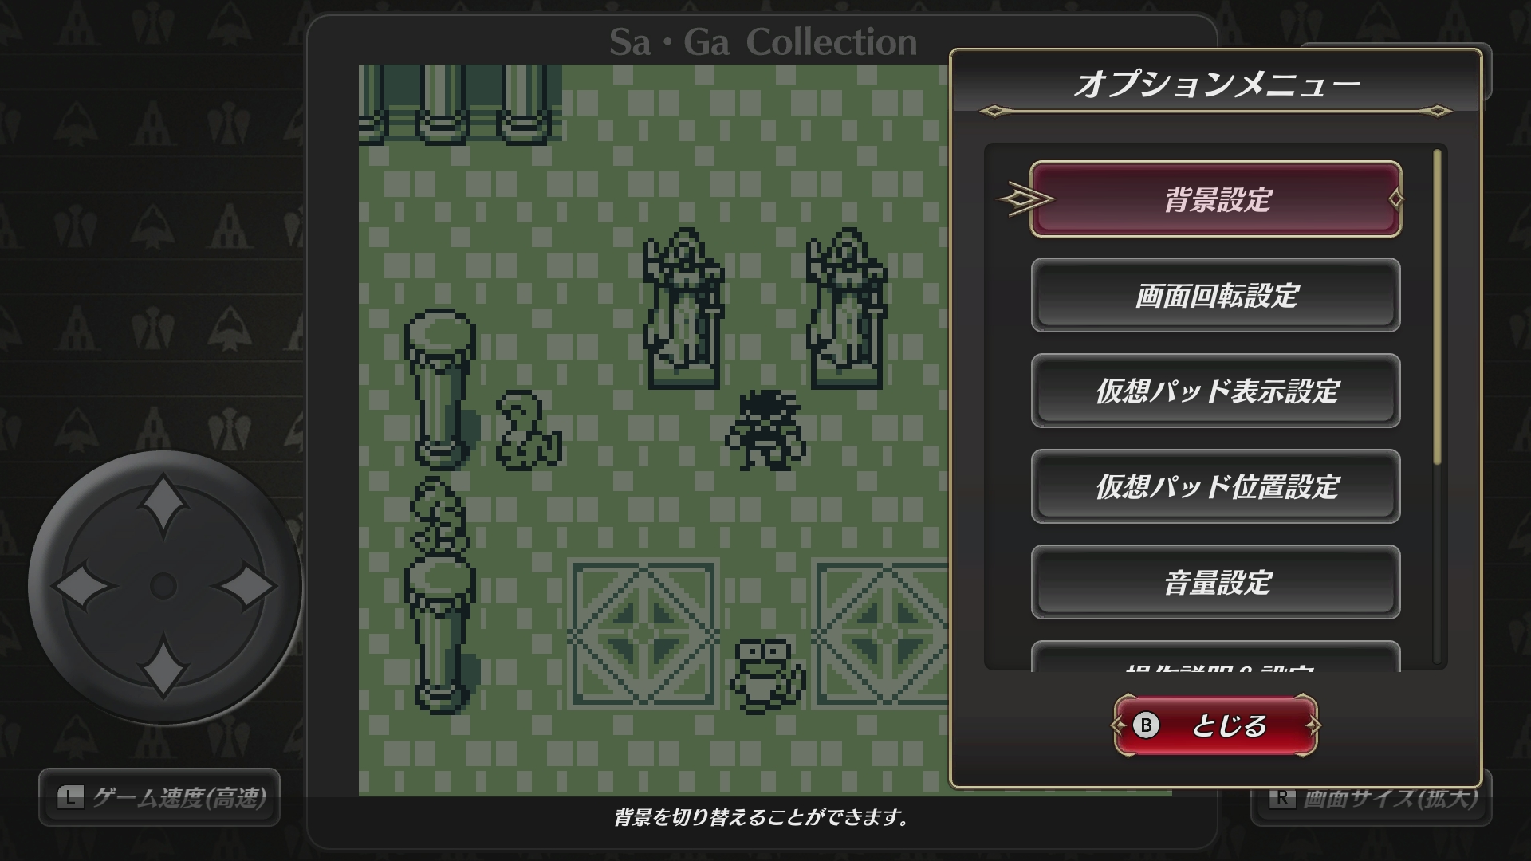
Task: Click the frog monster sprite in game
Action: pos(767,674)
